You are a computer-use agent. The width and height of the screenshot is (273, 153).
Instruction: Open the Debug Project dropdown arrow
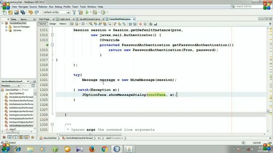coord(99,12)
